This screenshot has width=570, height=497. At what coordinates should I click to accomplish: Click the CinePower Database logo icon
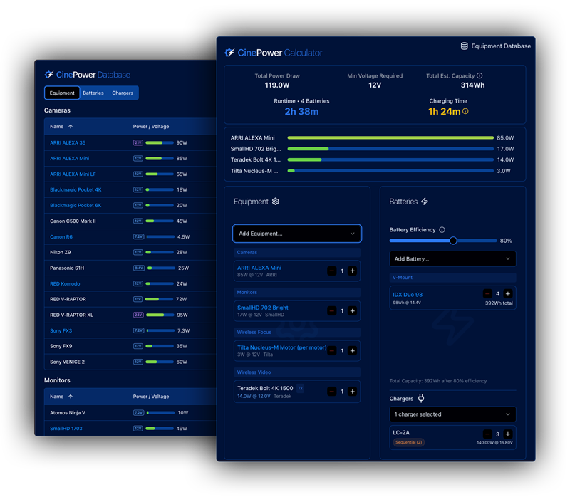pyautogui.click(x=49, y=74)
